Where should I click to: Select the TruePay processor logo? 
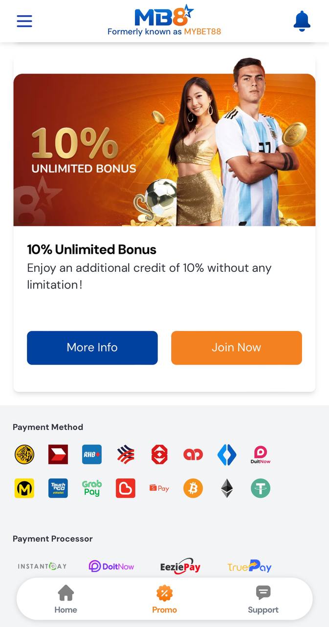249,567
